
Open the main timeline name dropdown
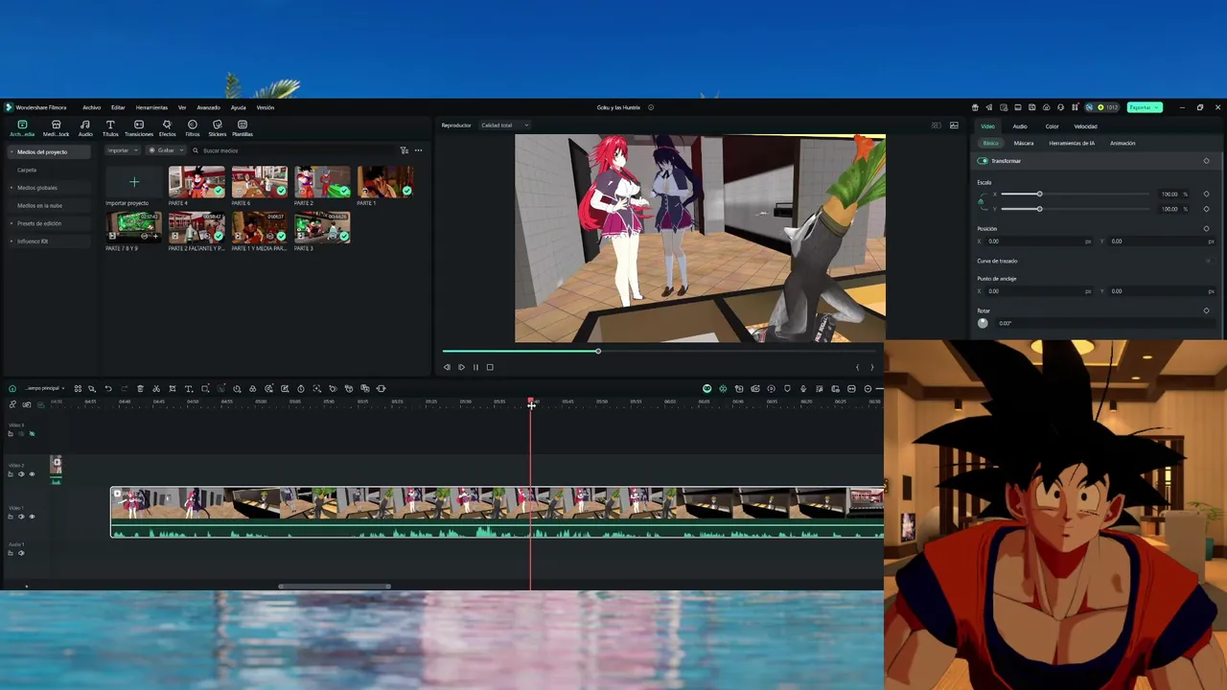tap(45, 388)
